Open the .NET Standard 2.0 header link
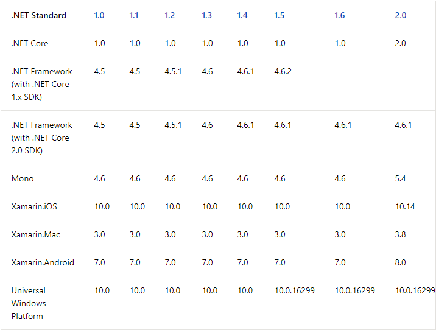This screenshot has width=436, height=330. point(400,15)
